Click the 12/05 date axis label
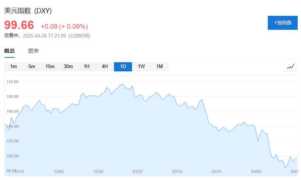The image size is (301, 180). pos(59,172)
